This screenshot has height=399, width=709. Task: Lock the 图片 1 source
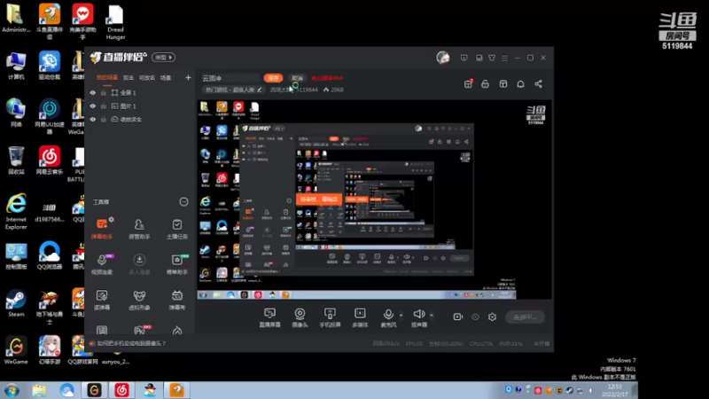click(104, 106)
